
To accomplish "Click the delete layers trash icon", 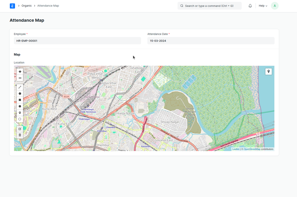I will (20, 135).
